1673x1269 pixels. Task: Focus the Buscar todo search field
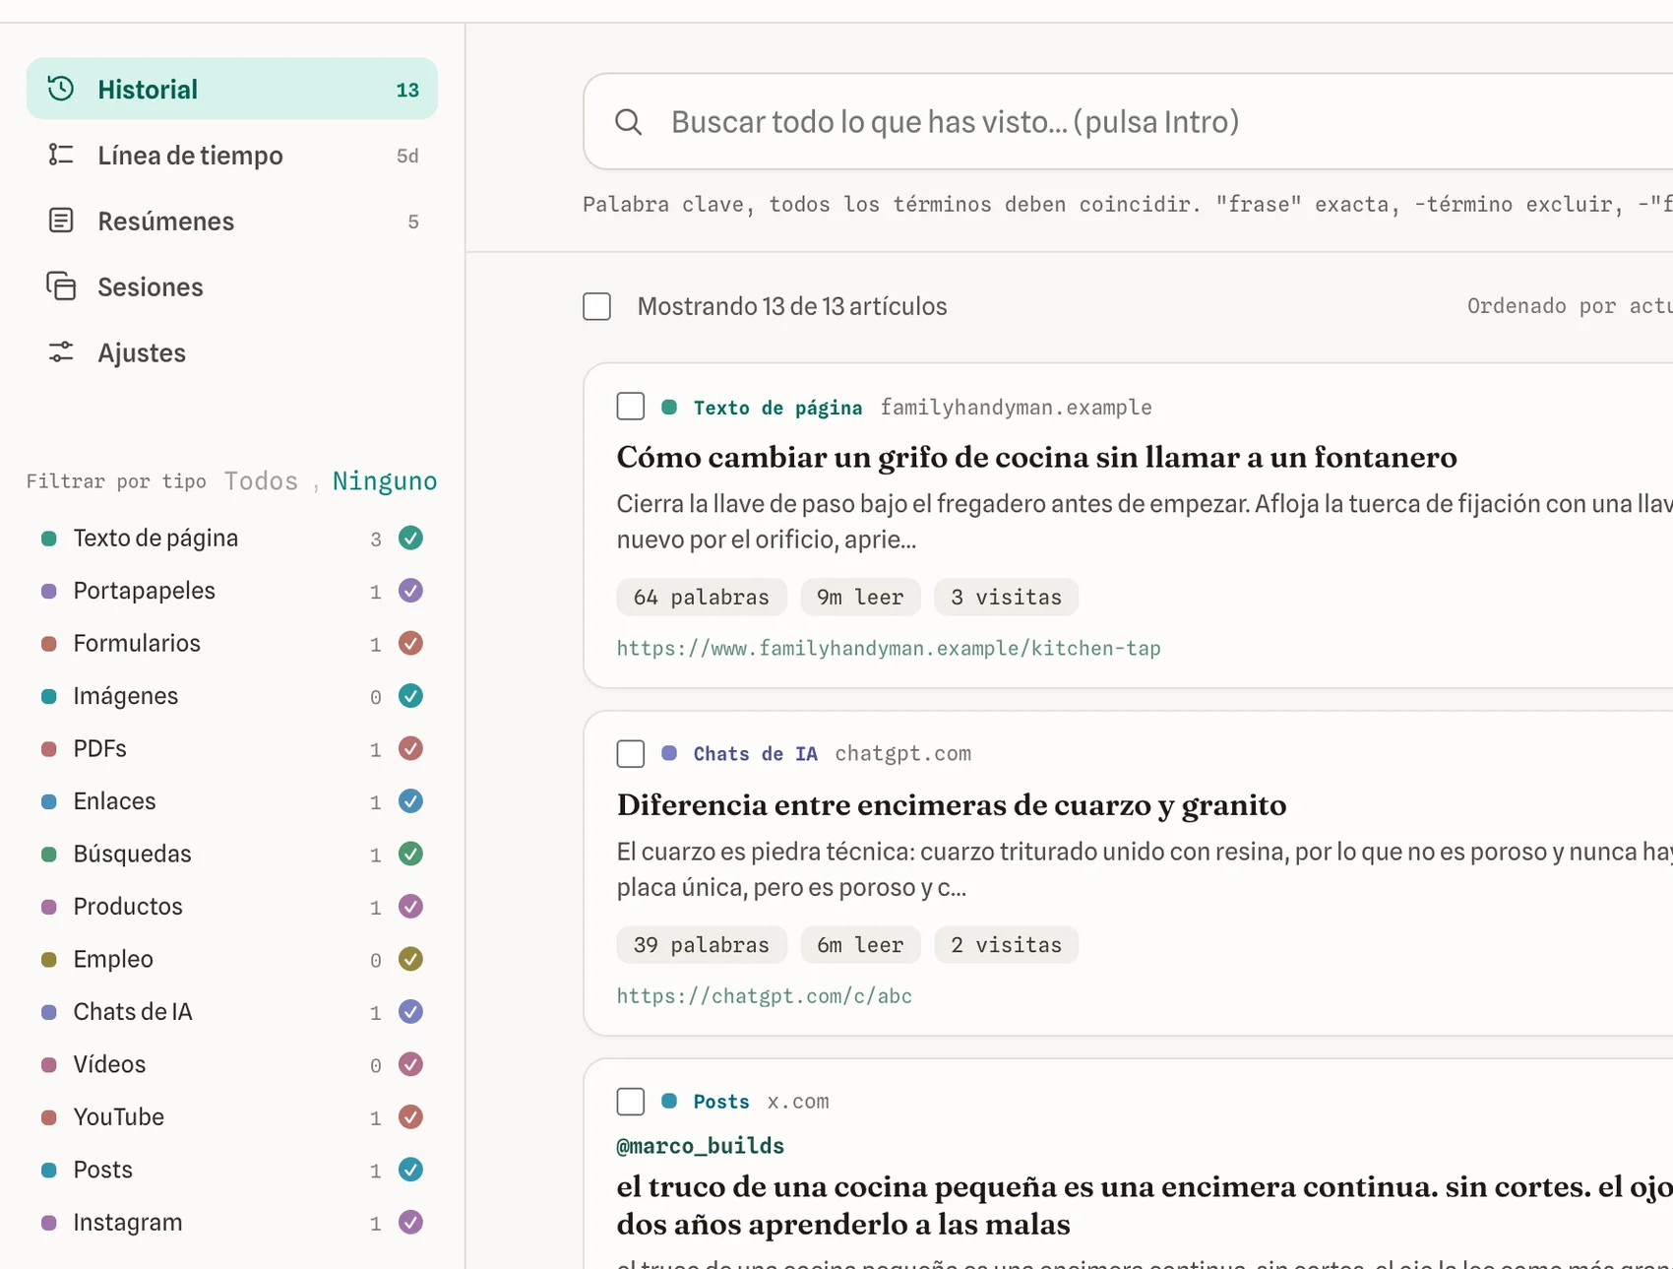pyautogui.click(x=1128, y=122)
